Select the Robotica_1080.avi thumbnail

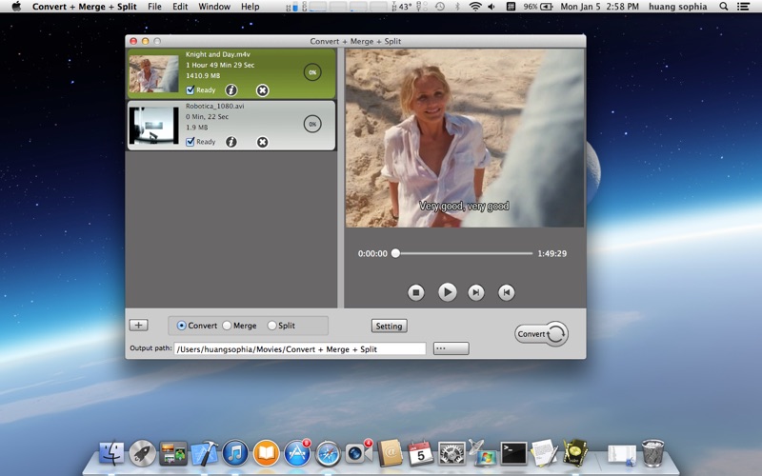tap(153, 126)
